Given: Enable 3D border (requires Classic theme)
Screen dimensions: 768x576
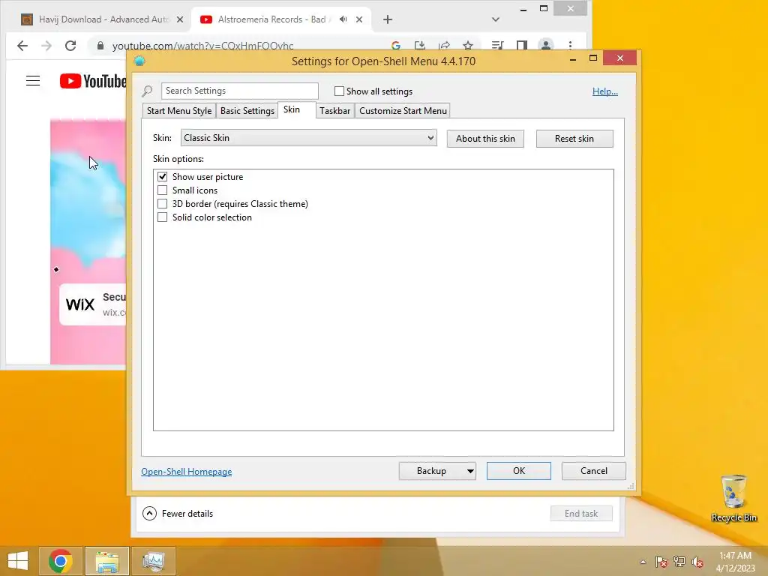Looking at the screenshot, I should (x=162, y=204).
